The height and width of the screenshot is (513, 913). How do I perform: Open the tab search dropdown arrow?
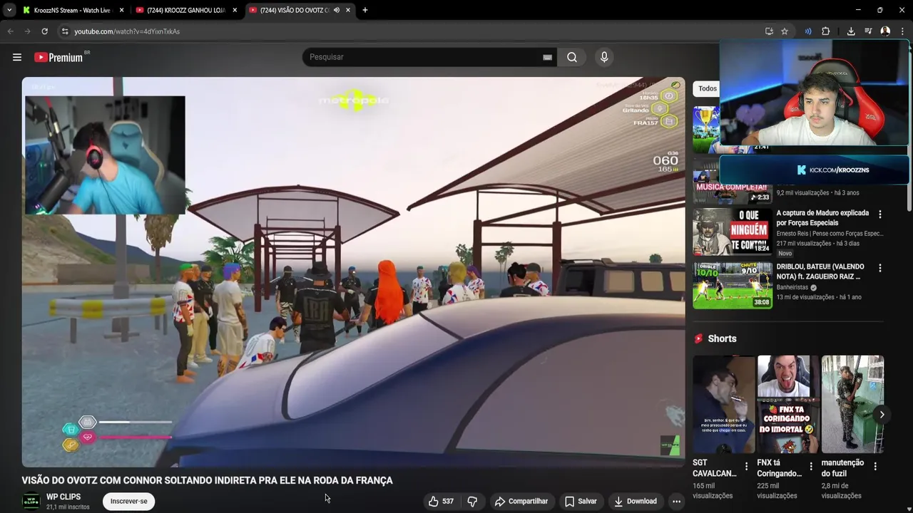[9, 10]
